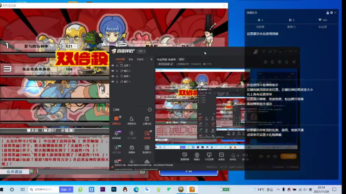Open the 房管助手 tool
The image size is (346, 194).
(x=131, y=120)
